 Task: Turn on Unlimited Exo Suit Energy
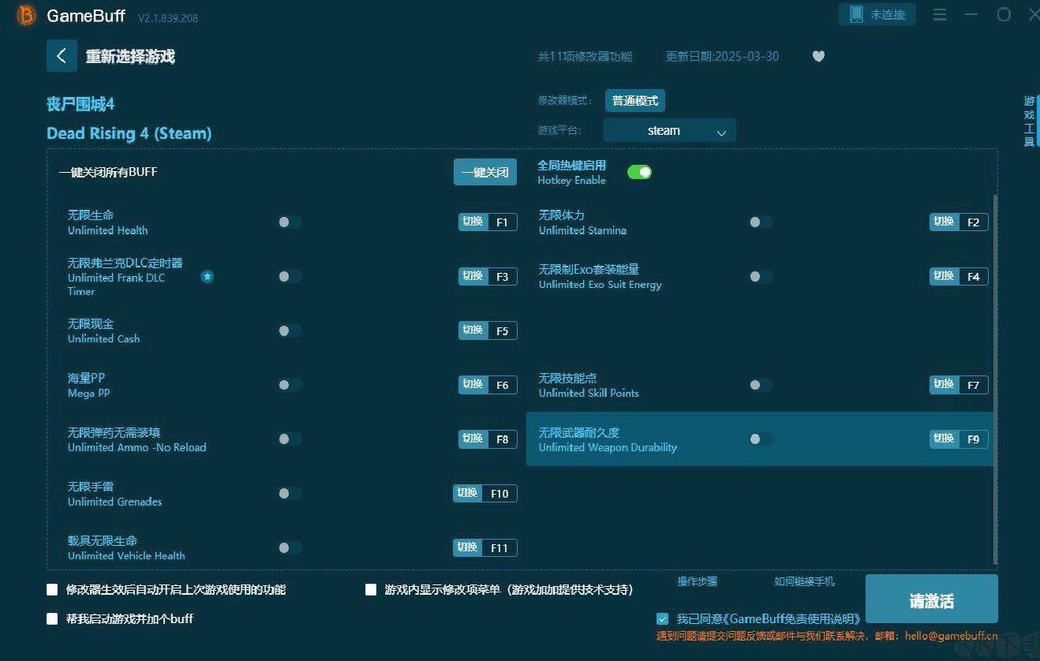tap(761, 276)
